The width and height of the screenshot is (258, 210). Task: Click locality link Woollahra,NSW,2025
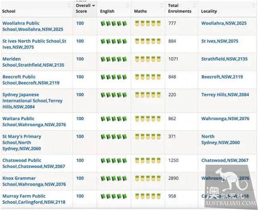point(224,23)
